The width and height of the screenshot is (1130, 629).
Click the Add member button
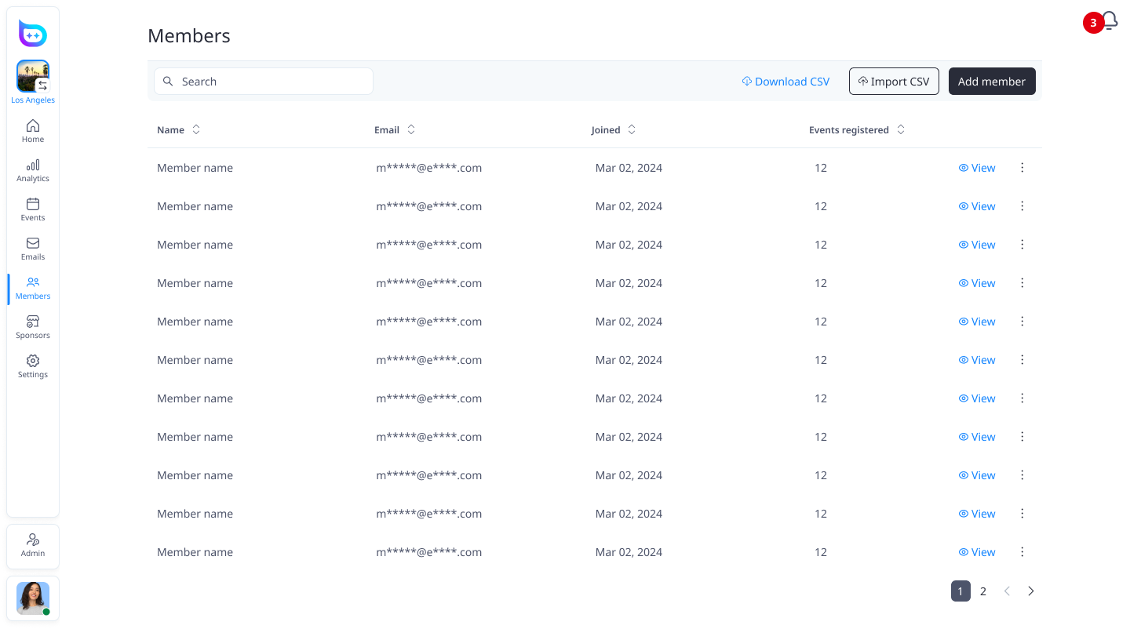point(992,82)
